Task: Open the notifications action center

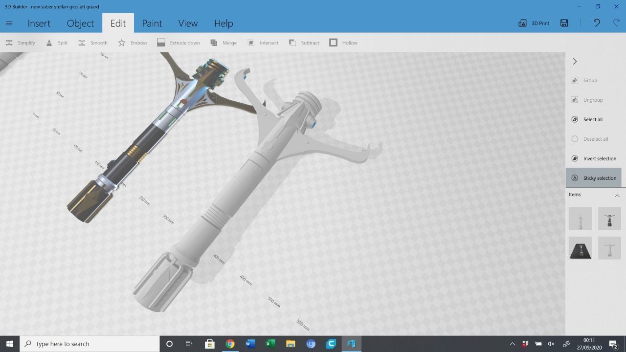Action: pyautogui.click(x=613, y=344)
